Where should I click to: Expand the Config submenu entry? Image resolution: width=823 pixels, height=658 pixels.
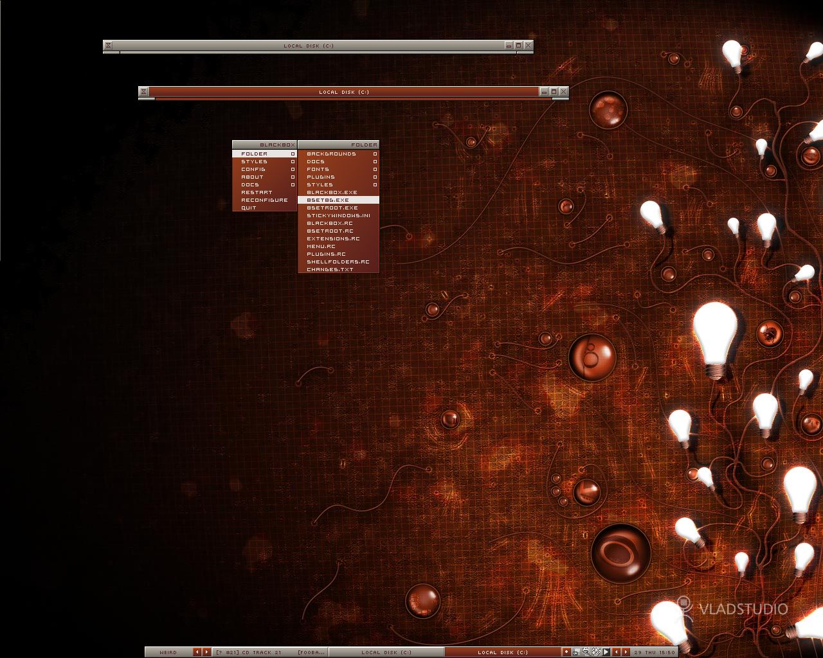pyautogui.click(x=264, y=169)
